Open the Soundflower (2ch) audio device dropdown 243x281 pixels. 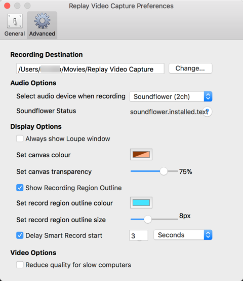tap(171, 96)
